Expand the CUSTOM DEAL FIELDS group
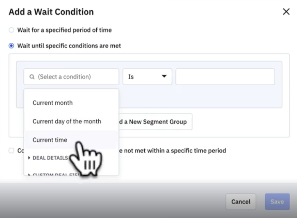Image resolution: width=297 pixels, height=218 pixels. click(29, 175)
